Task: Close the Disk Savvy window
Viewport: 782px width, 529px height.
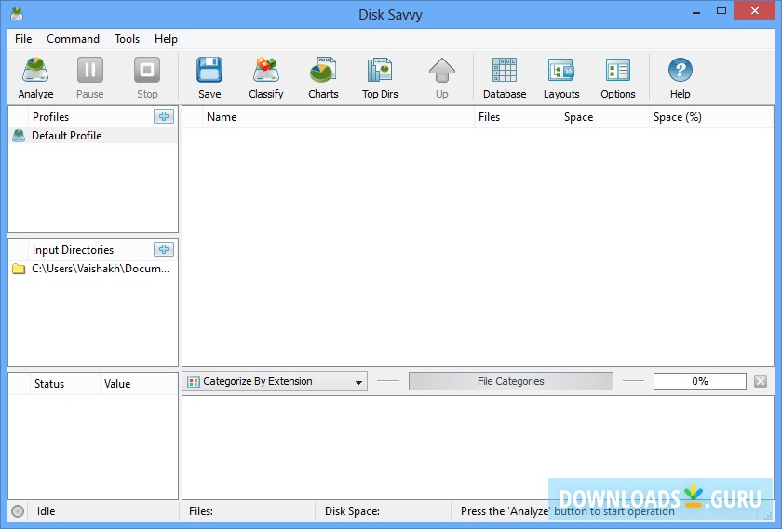Action: [755, 11]
